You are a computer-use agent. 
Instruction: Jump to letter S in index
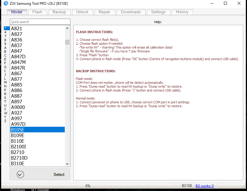coord(5,98)
